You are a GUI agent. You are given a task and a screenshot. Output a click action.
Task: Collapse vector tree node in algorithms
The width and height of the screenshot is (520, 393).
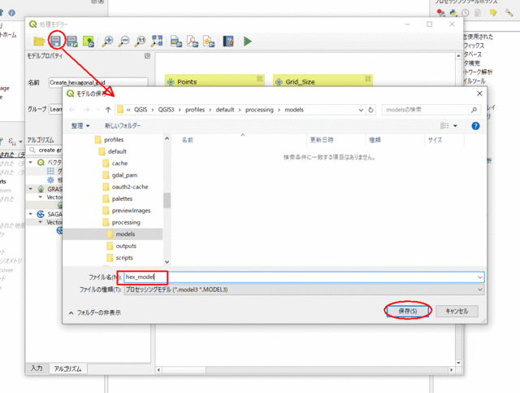point(31,162)
